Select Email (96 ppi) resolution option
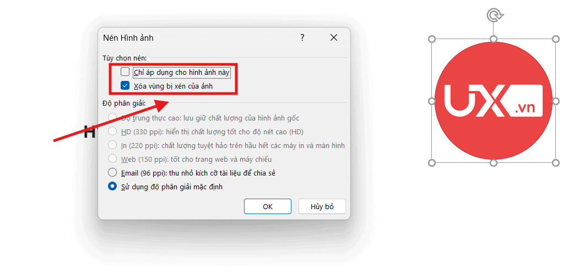The width and height of the screenshot is (574, 279). [x=112, y=173]
